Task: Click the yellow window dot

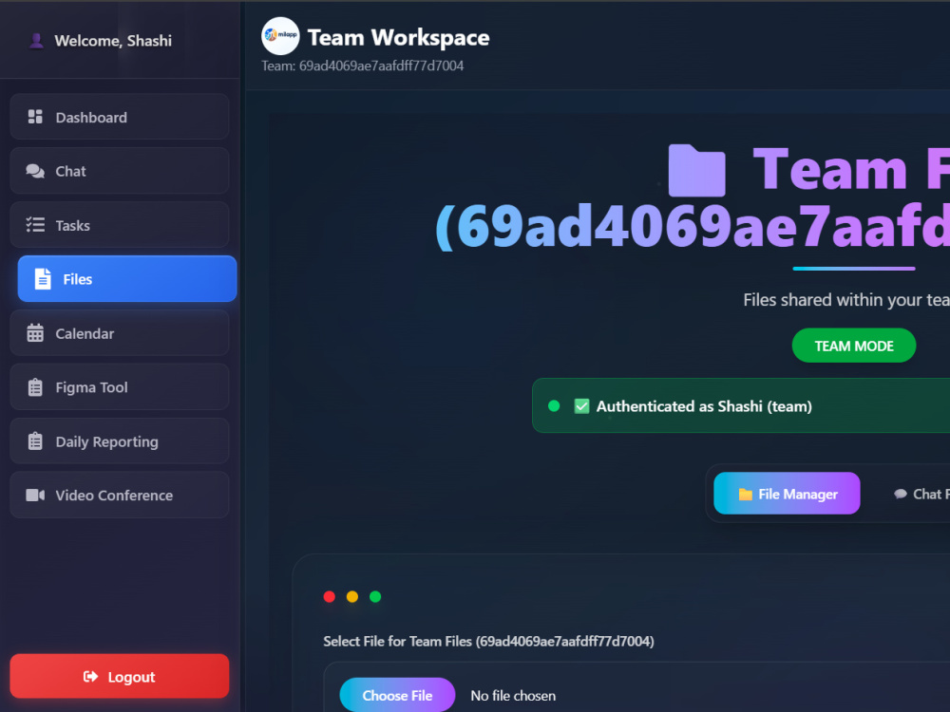Action: click(x=352, y=597)
